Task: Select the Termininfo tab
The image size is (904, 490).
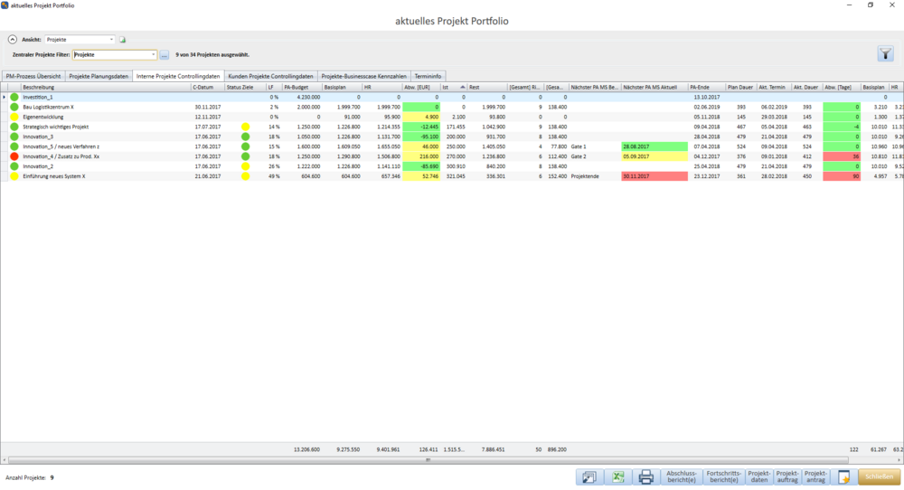Action: (x=428, y=76)
